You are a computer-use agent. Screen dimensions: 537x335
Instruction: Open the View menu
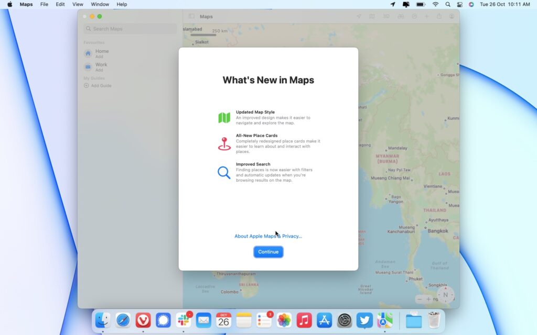pyautogui.click(x=78, y=4)
